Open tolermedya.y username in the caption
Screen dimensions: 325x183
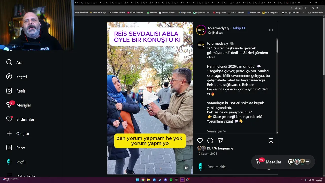218,43
